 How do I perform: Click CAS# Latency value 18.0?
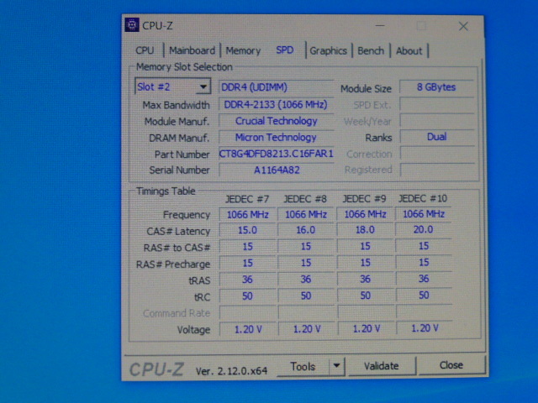pyautogui.click(x=365, y=229)
